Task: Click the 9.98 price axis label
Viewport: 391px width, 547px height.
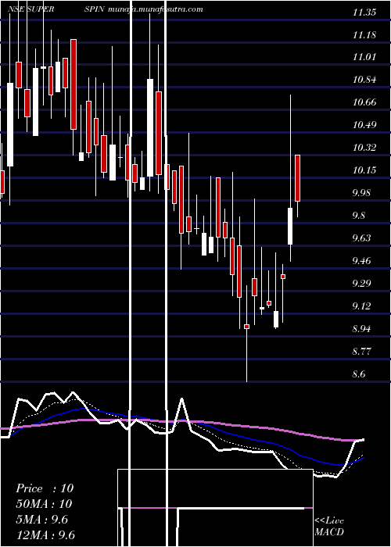Action: 362,192
